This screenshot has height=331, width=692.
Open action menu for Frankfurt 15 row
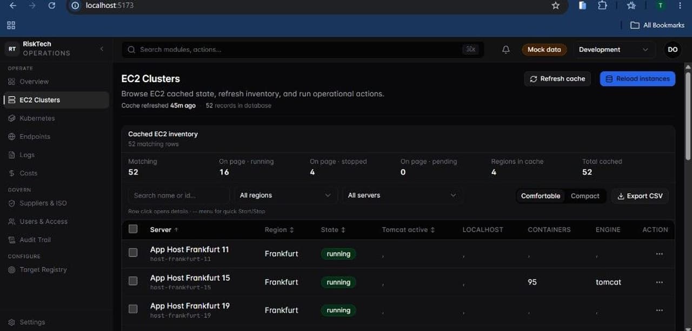pyautogui.click(x=659, y=282)
